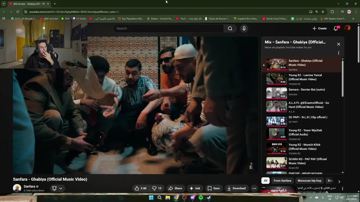
Task: Show hidden bookmarks overflow chevron
Action: [353, 19]
